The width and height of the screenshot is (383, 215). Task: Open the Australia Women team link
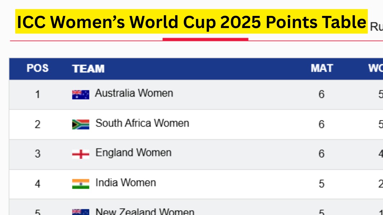(134, 93)
